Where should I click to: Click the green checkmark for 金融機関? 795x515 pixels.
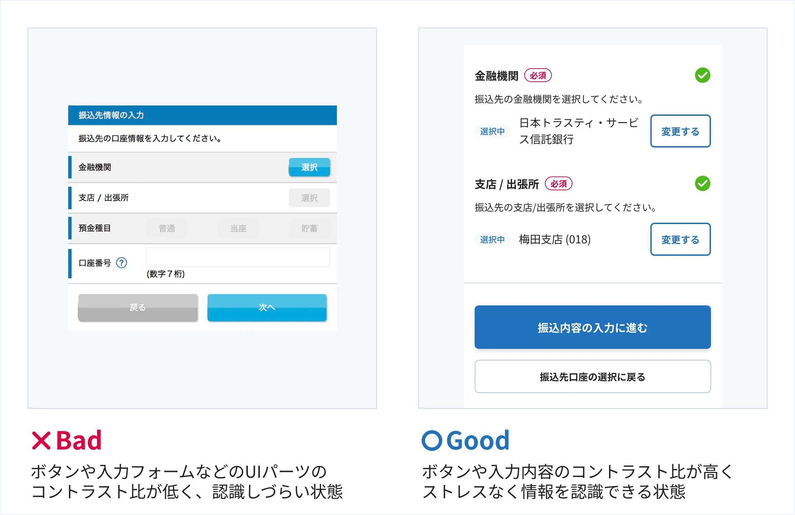click(x=702, y=75)
